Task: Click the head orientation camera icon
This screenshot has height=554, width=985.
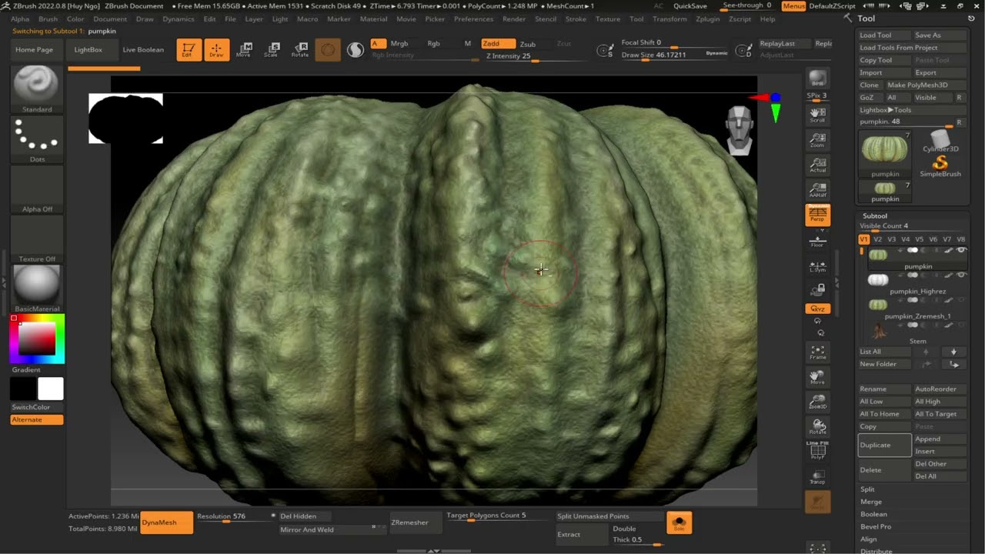Action: 739,131
